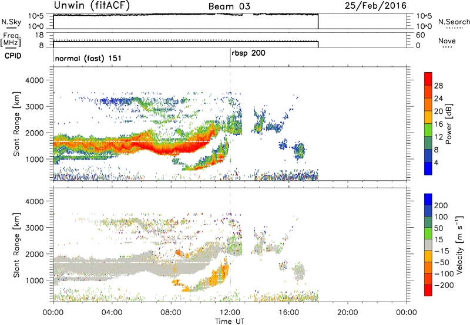Click the "CPID" row label
The width and height of the screenshot is (470, 325).
pyautogui.click(x=13, y=56)
